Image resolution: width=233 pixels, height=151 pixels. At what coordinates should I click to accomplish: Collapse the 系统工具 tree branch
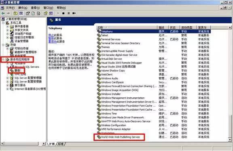(3, 23)
